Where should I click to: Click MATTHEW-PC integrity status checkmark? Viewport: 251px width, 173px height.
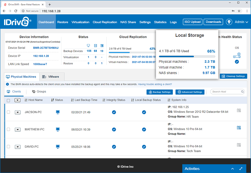click(114, 130)
